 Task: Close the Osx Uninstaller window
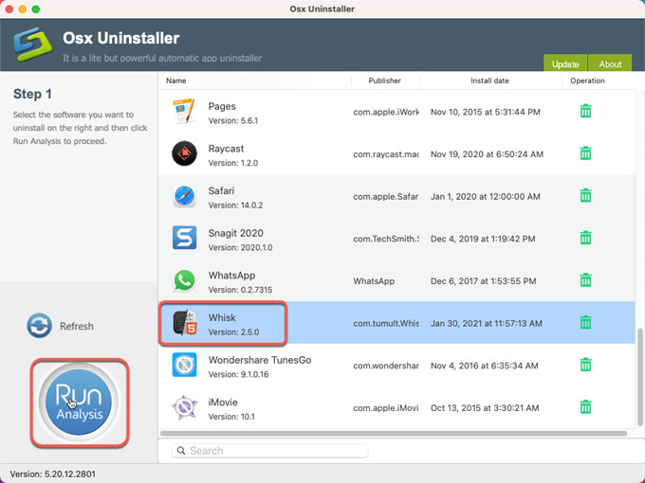coord(9,9)
